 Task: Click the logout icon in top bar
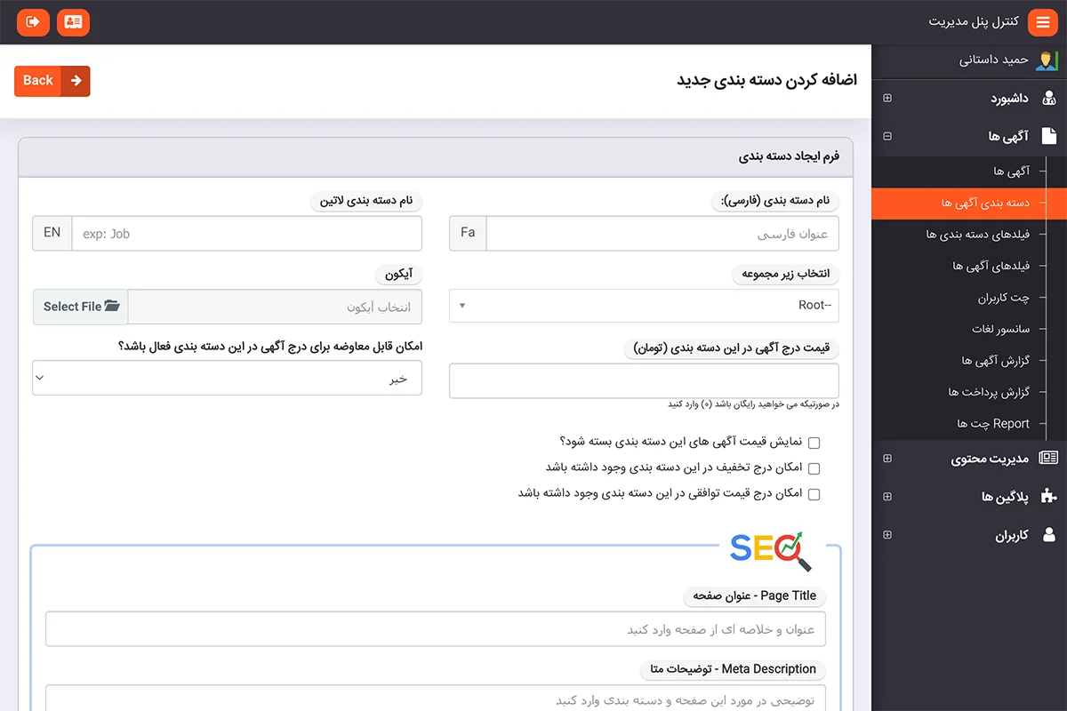33,22
